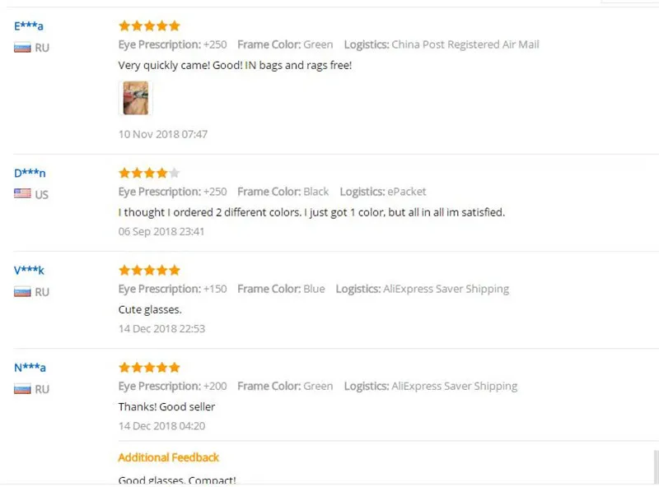
Task: Click the Russian flag icon under E***a
Action: (22, 48)
